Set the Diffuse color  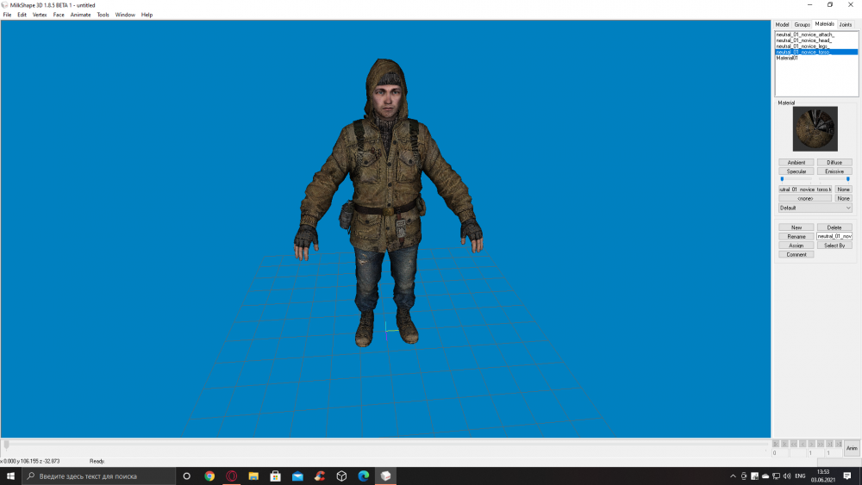834,163
